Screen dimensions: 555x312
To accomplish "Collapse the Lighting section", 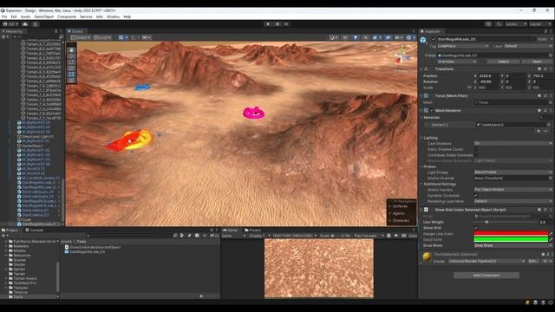I will (x=421, y=138).
